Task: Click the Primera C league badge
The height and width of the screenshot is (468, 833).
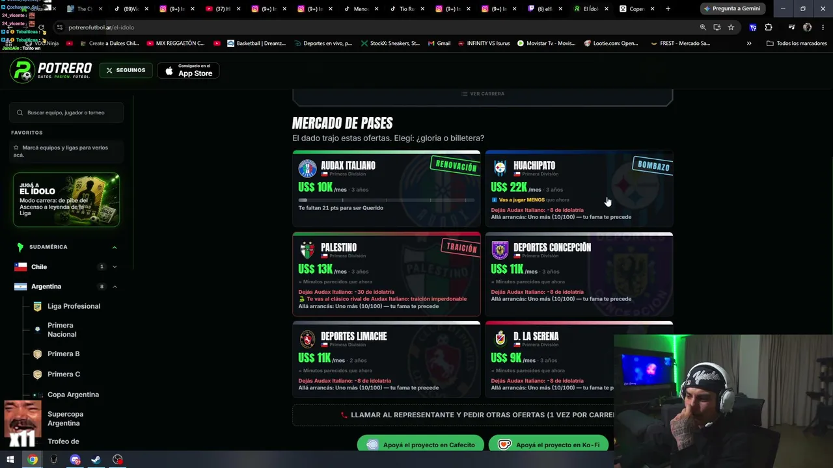Action: 37,374
